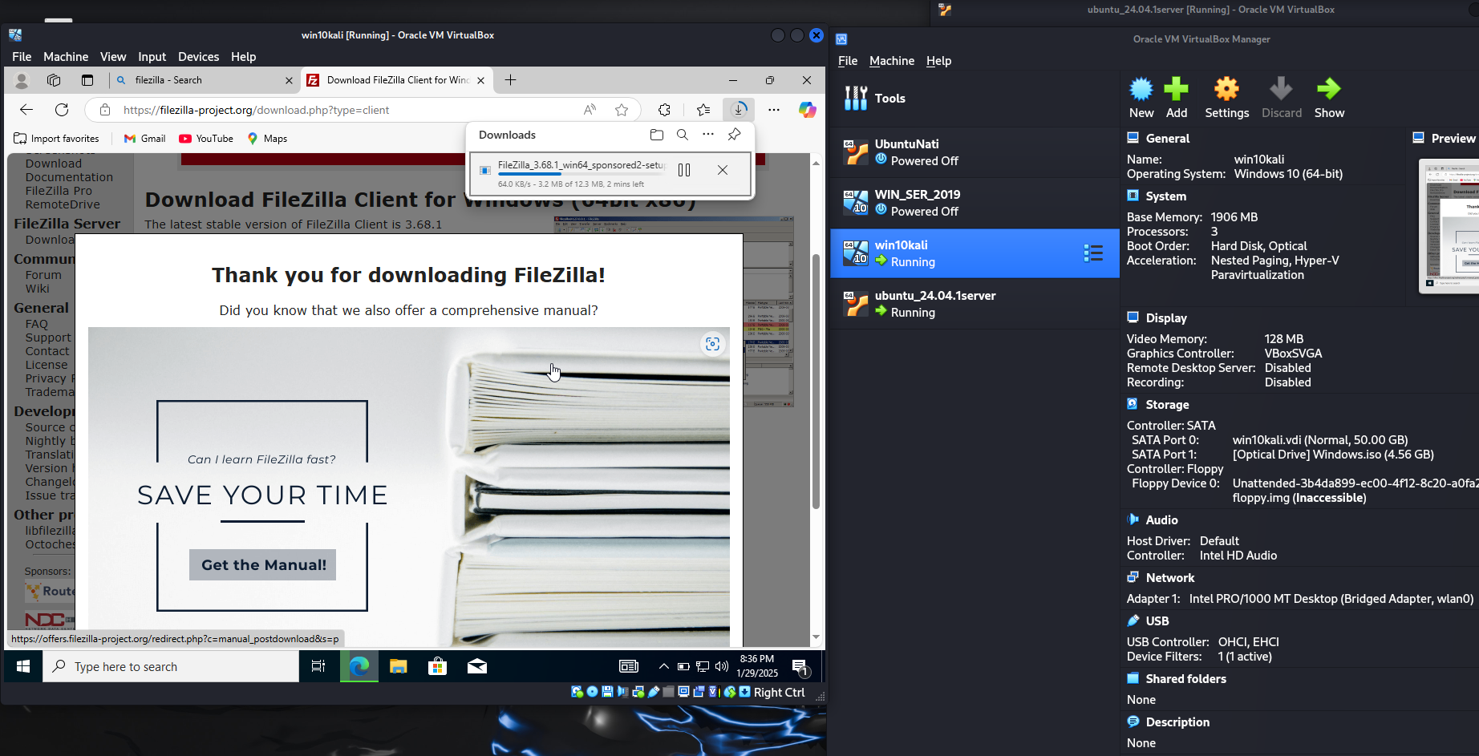Click the Show VM green arrow icon

click(x=1329, y=89)
